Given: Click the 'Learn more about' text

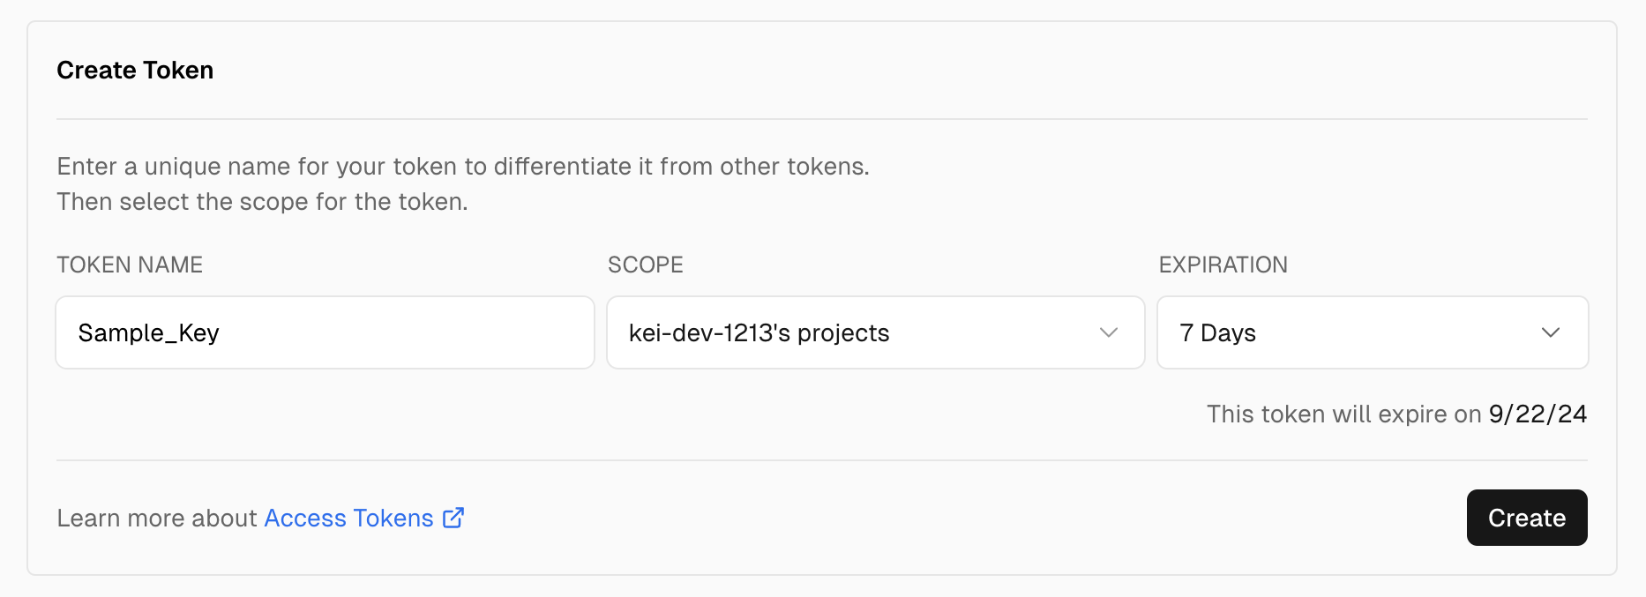Looking at the screenshot, I should pyautogui.click(x=157, y=518).
